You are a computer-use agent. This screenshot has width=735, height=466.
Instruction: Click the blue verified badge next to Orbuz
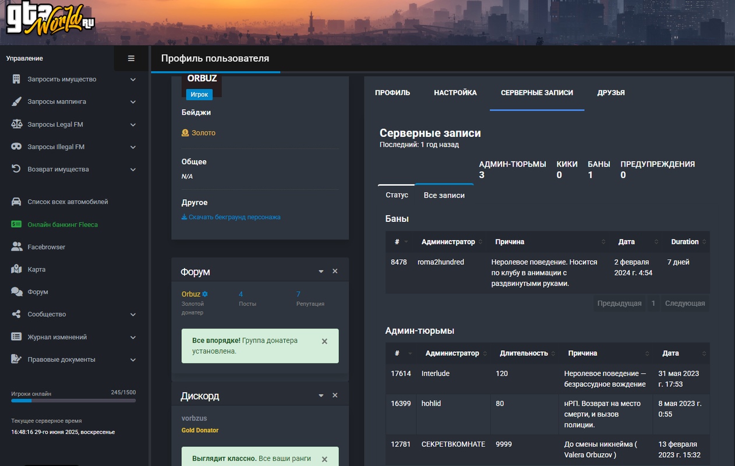click(205, 294)
